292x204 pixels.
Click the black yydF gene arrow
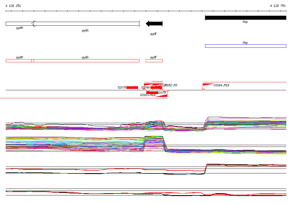click(x=154, y=24)
